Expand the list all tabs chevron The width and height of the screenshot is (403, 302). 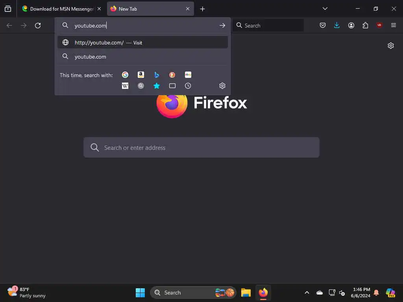click(325, 9)
